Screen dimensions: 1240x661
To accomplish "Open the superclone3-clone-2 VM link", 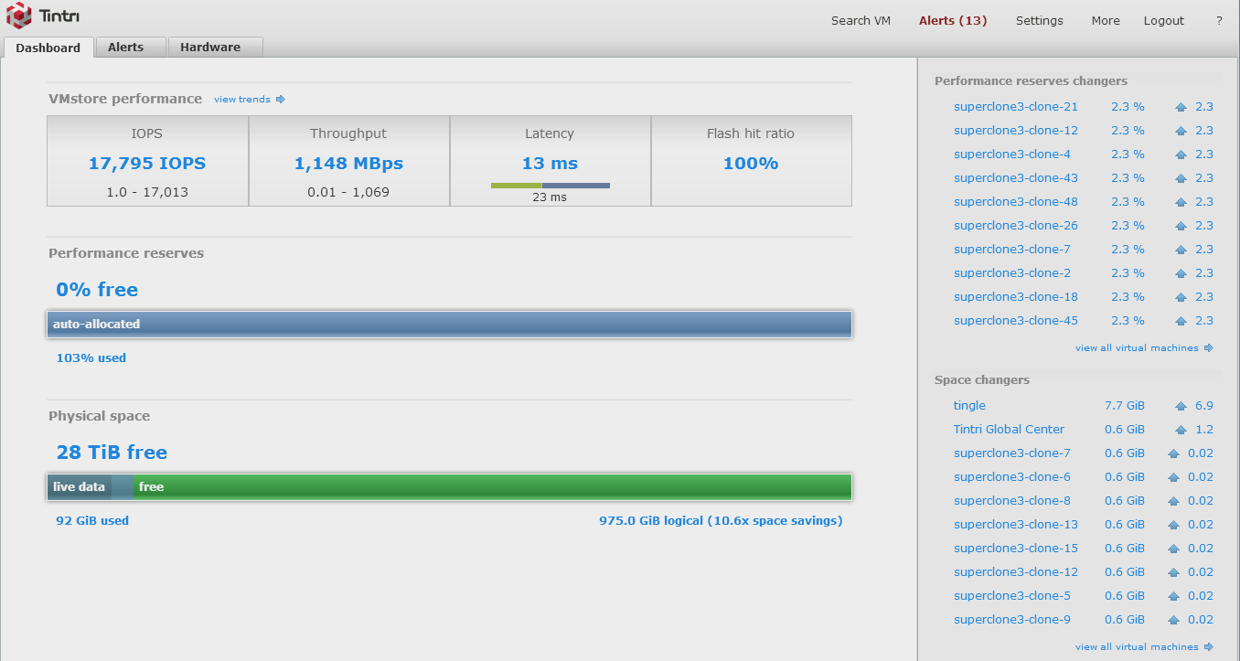I will (x=1012, y=273).
